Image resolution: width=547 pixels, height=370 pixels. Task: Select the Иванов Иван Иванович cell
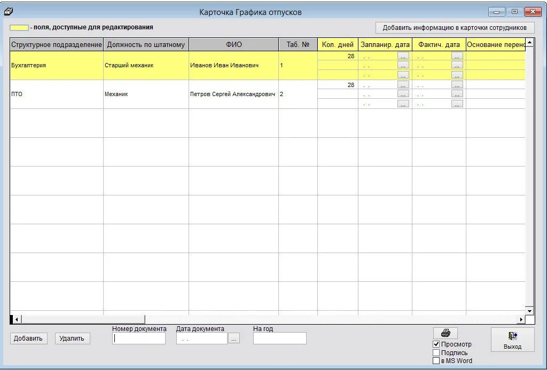(234, 66)
